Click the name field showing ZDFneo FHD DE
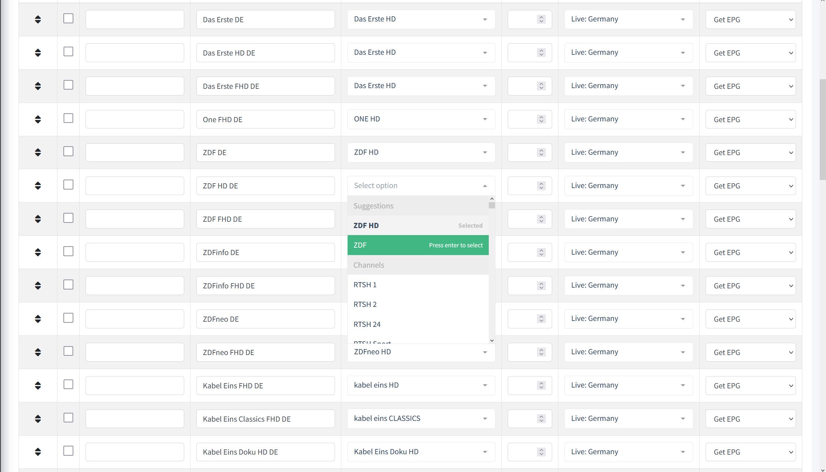The width and height of the screenshot is (826, 472). (x=265, y=352)
